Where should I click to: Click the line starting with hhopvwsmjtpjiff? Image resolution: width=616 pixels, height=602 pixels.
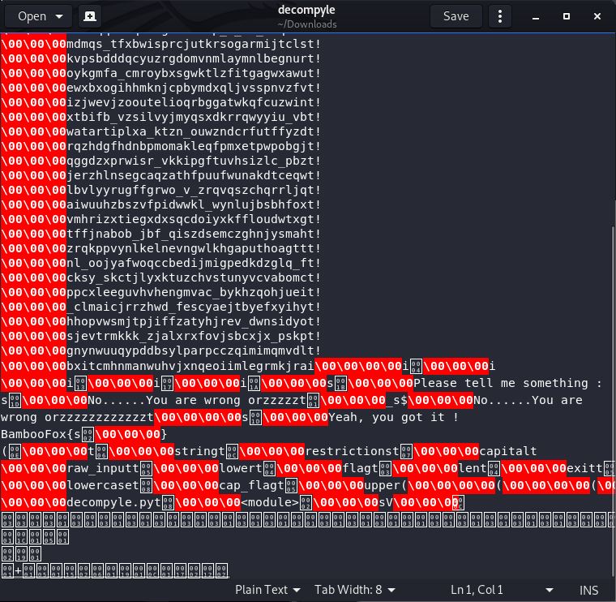(160, 321)
